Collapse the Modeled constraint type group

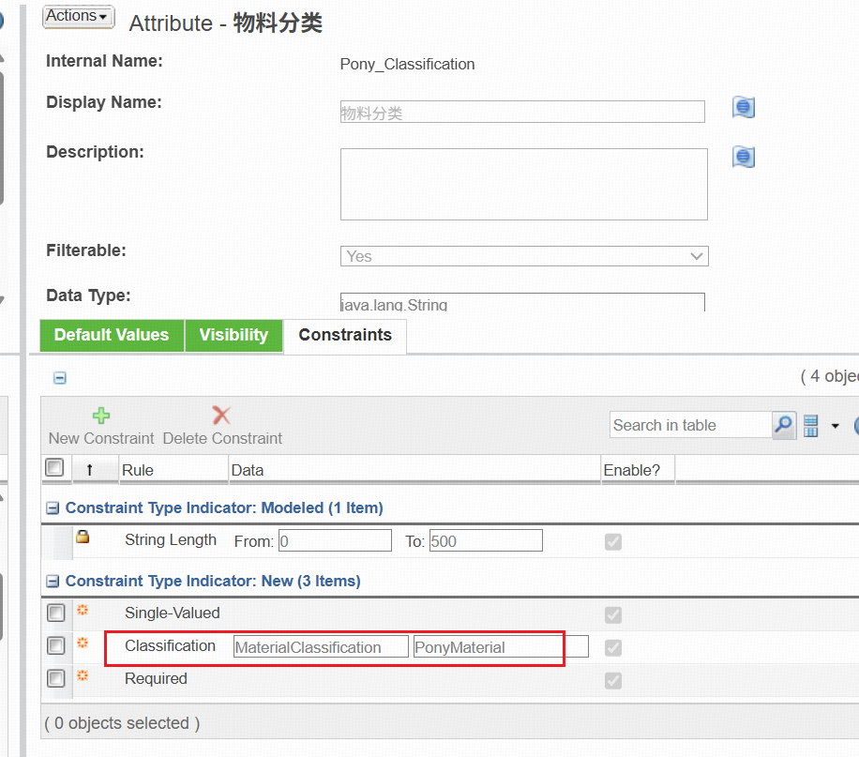click(x=53, y=507)
